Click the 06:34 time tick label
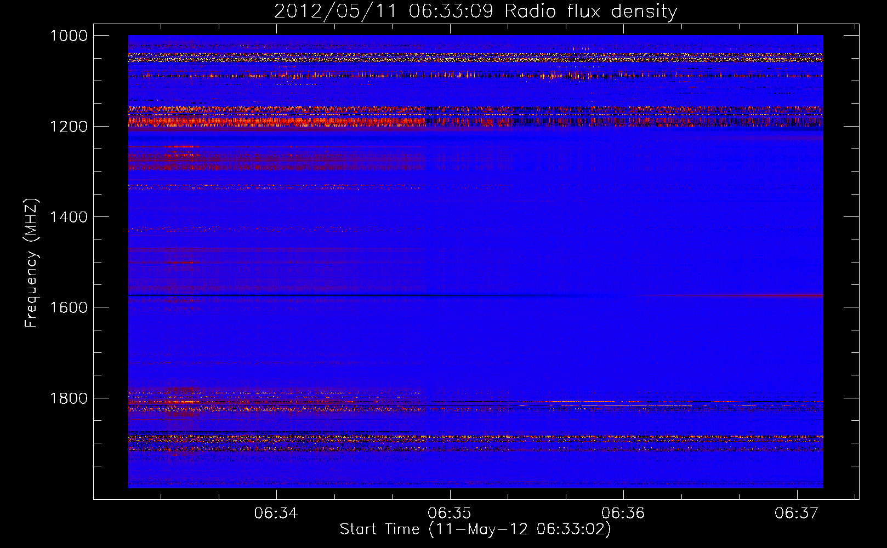The width and height of the screenshot is (887, 548). coord(276,513)
